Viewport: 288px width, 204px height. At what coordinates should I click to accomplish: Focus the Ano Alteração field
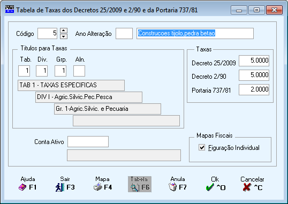tap(124, 33)
